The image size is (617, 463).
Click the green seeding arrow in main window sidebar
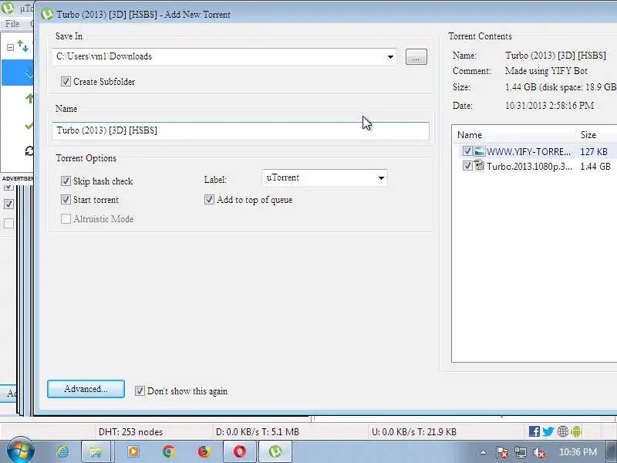coord(29,98)
